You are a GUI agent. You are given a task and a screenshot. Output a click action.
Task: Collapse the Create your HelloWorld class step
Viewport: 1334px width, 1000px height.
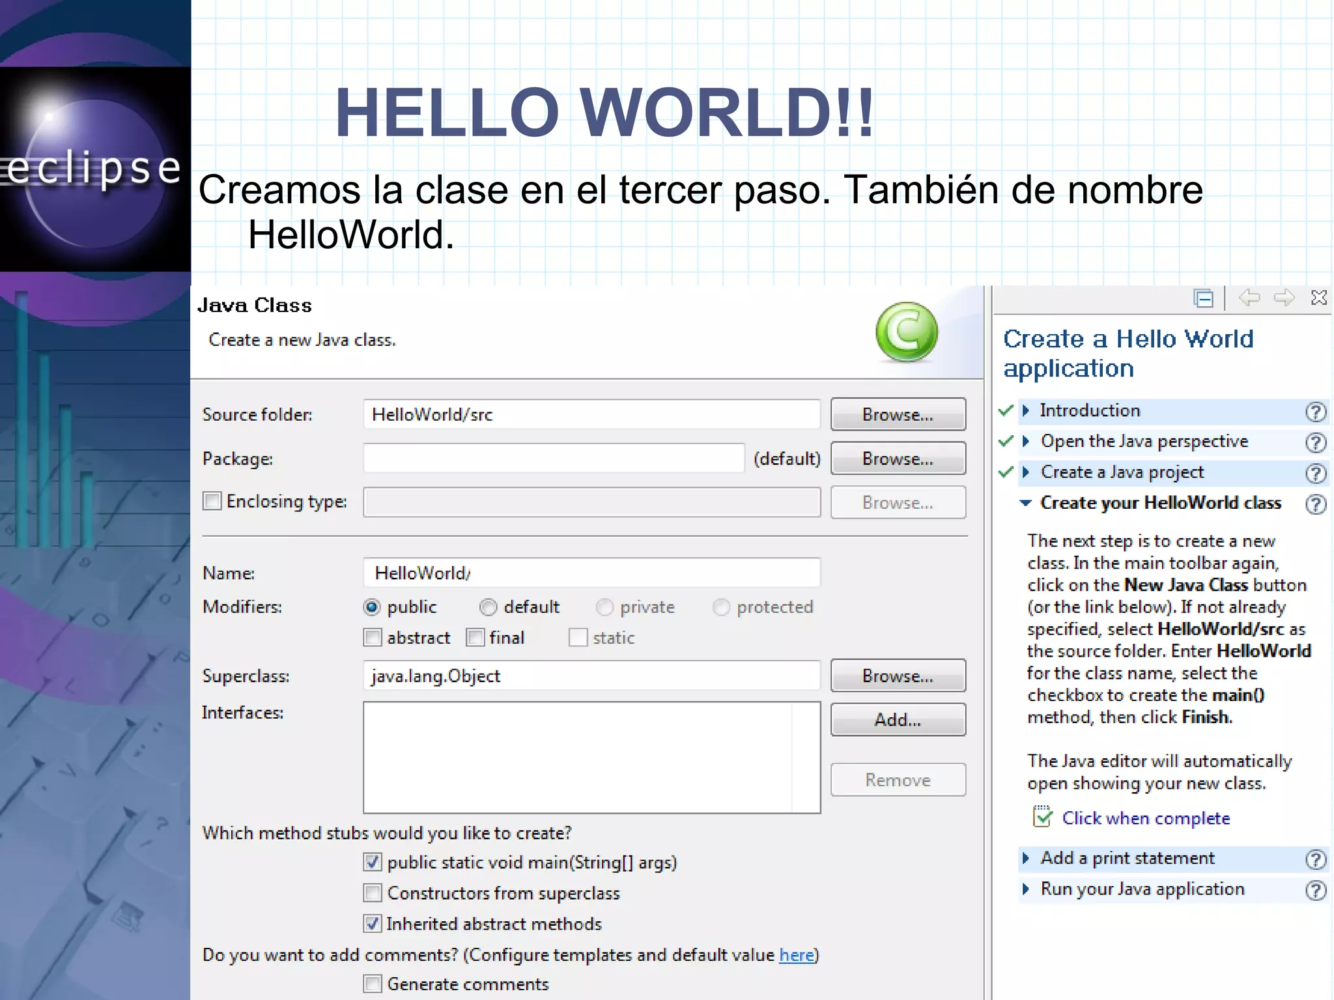(1026, 503)
